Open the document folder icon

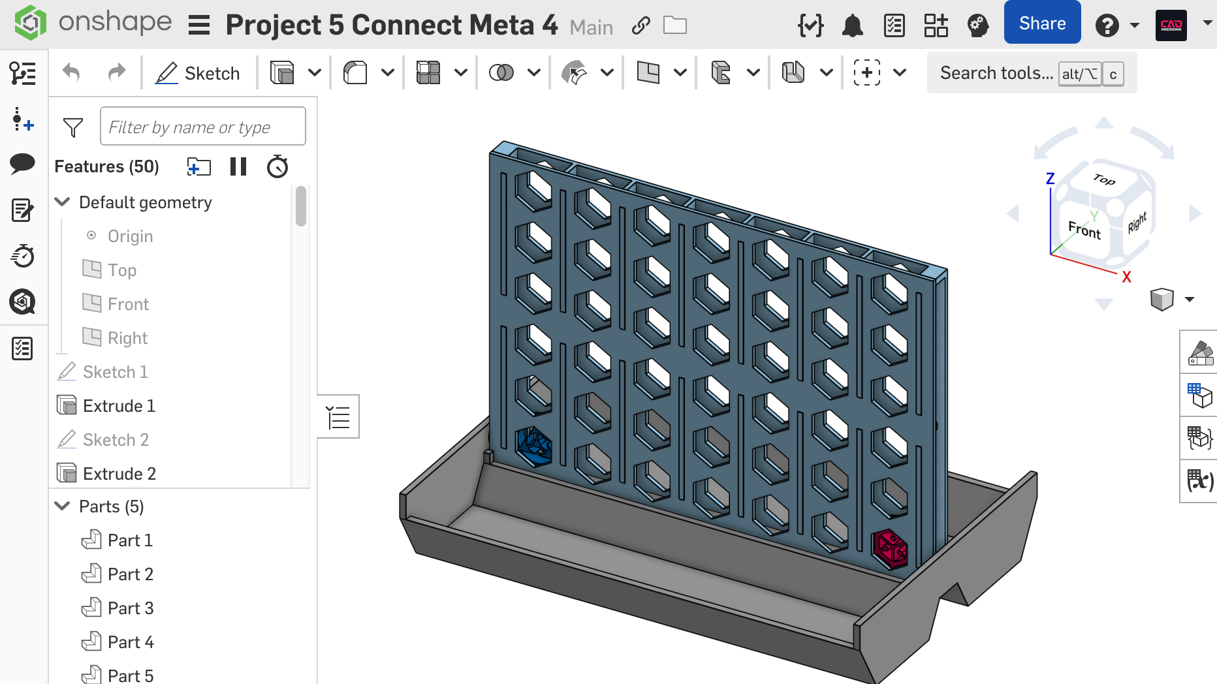click(x=675, y=25)
